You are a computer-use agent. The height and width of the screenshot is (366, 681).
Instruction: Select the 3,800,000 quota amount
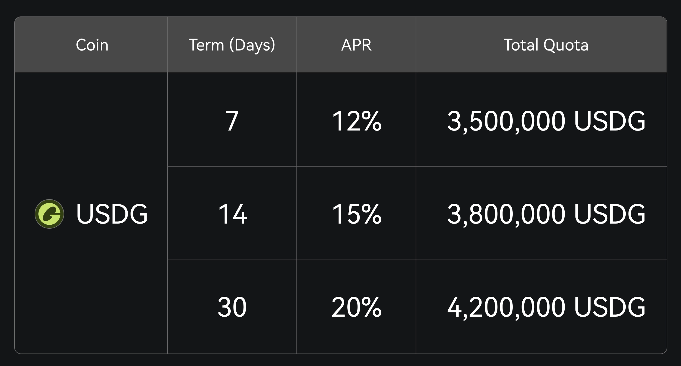tap(506, 214)
